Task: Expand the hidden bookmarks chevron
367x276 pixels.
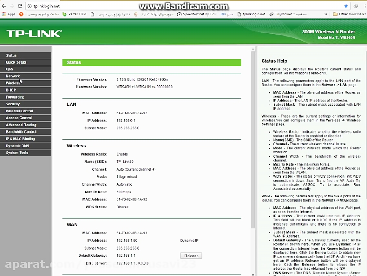Action: pyautogui.click(x=325, y=14)
